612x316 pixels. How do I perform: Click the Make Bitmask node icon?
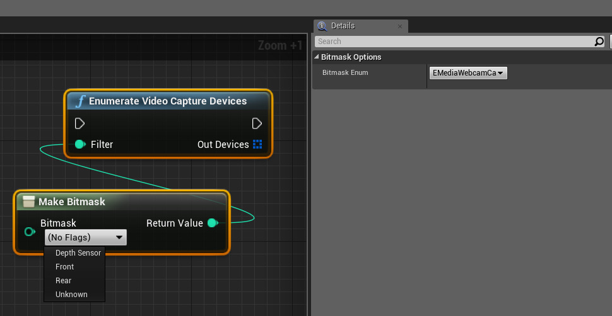[28, 202]
